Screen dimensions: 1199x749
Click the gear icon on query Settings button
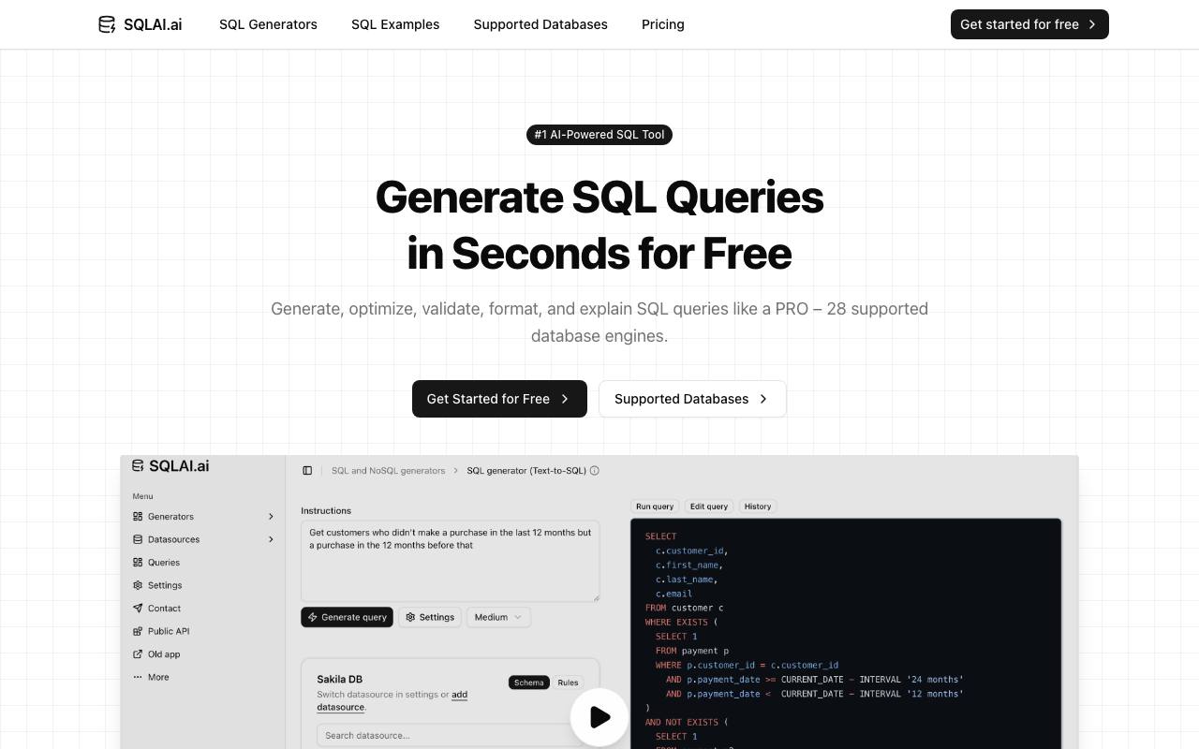[410, 618]
